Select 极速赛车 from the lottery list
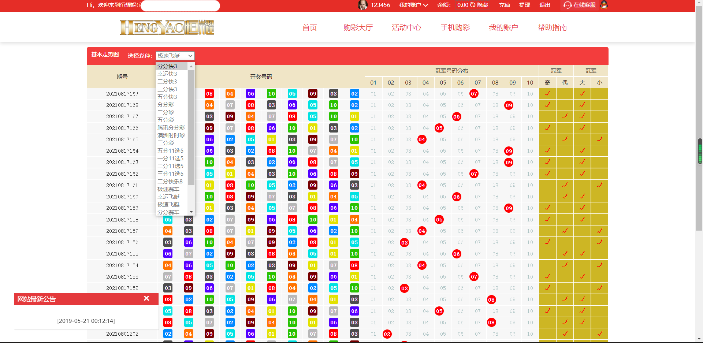Viewport: 703px width, 343px height. (x=168, y=189)
